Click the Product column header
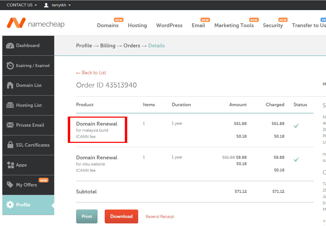 (85, 105)
